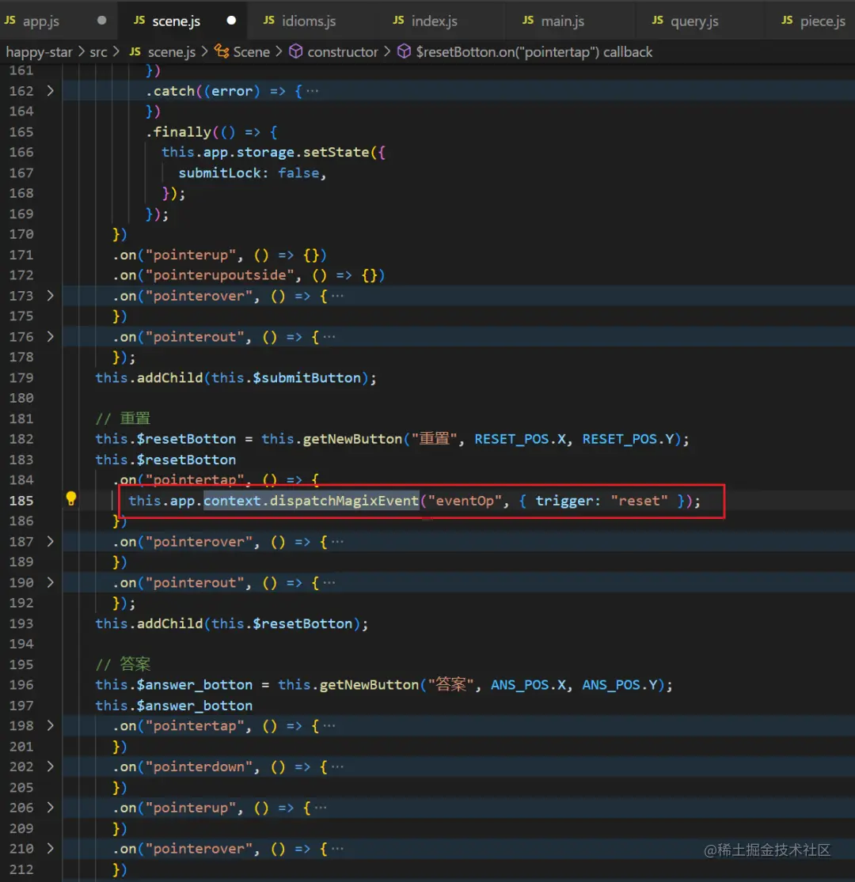Click the "eventOp" string on line 185
Image resolution: width=855 pixels, height=882 pixels.
coord(465,501)
